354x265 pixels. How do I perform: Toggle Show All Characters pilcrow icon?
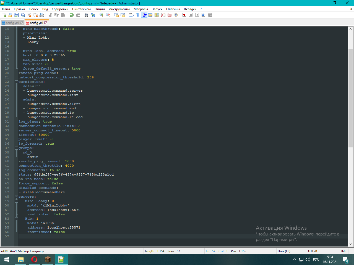pos(137,15)
